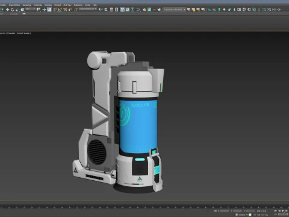Toggle the Layer Explorer
This screenshot has height=217, width=289.
pyautogui.click(x=116, y=10)
